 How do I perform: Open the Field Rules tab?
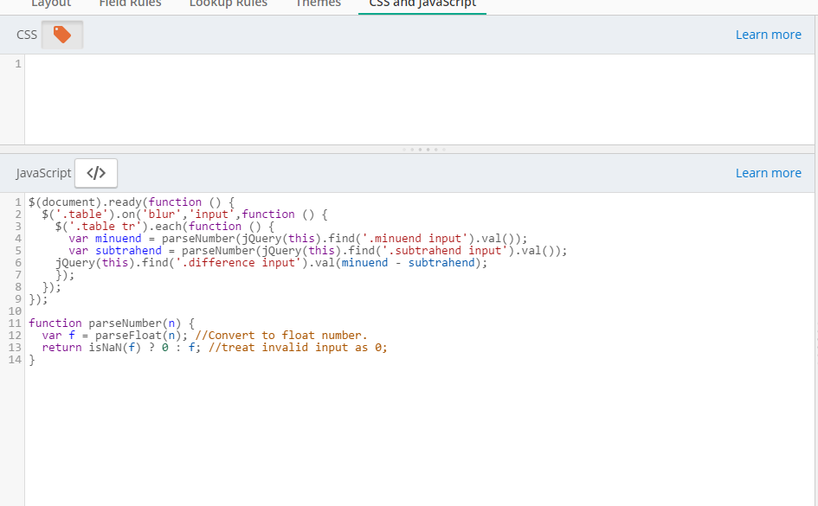pyautogui.click(x=130, y=4)
